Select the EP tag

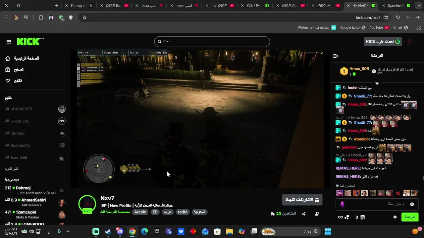(155, 212)
